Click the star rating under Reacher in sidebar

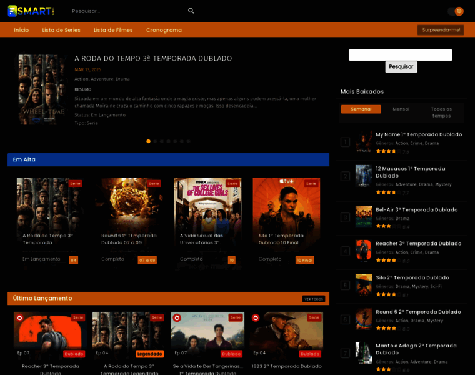389,260
